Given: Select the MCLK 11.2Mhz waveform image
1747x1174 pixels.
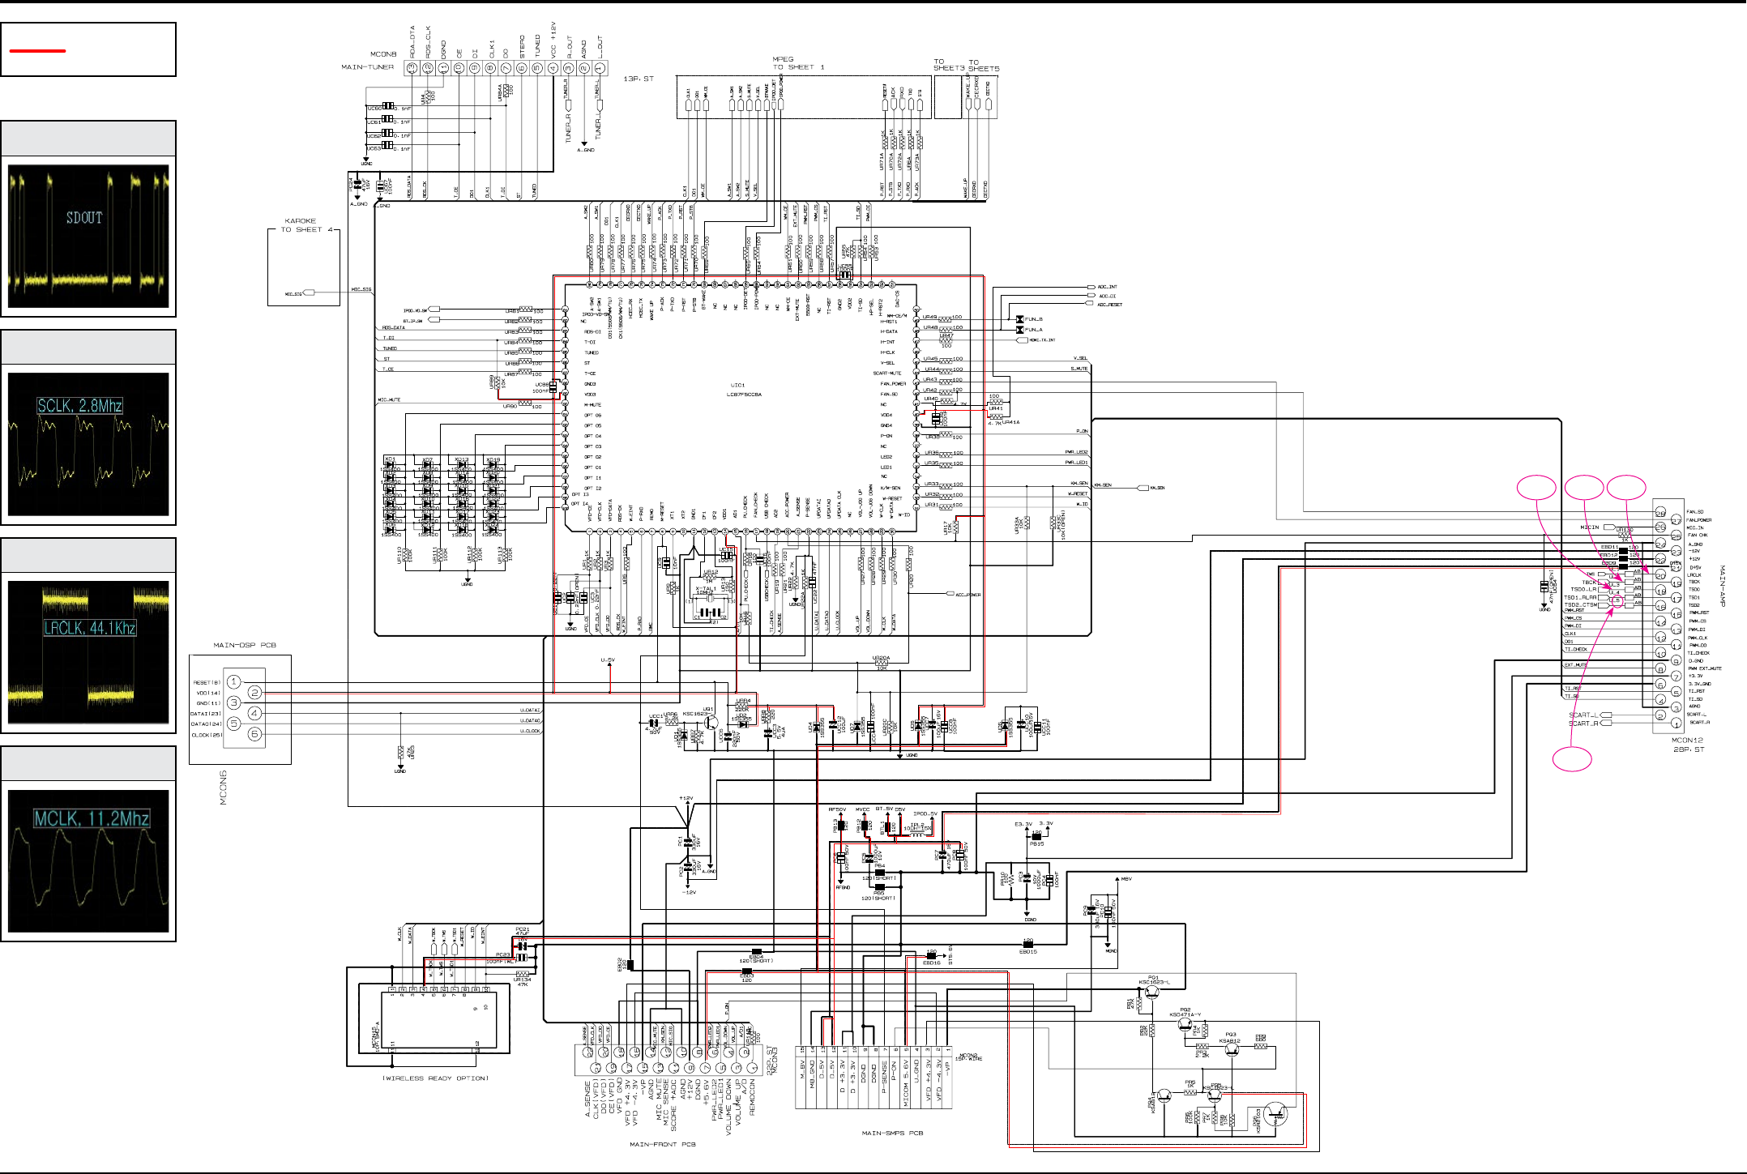Looking at the screenshot, I should point(88,860).
